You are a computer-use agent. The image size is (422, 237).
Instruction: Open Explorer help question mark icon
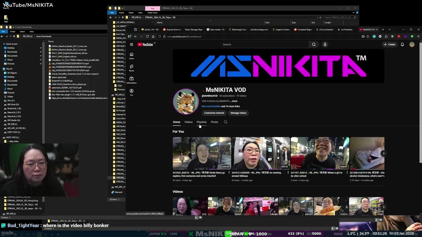pyautogui.click(x=357, y=13)
